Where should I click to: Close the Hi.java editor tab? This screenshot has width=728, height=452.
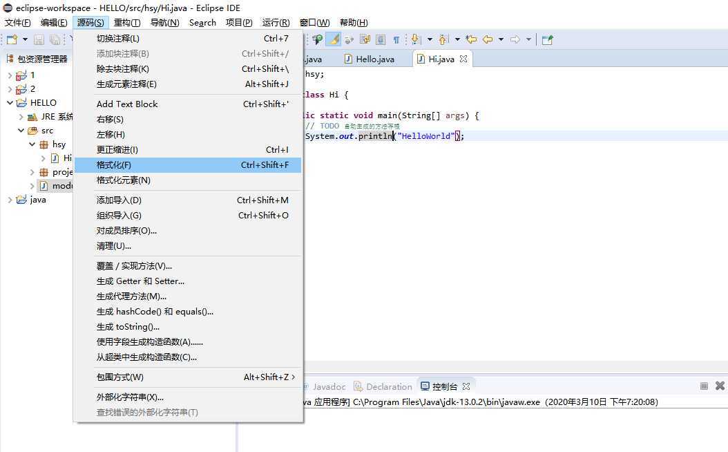(x=463, y=59)
